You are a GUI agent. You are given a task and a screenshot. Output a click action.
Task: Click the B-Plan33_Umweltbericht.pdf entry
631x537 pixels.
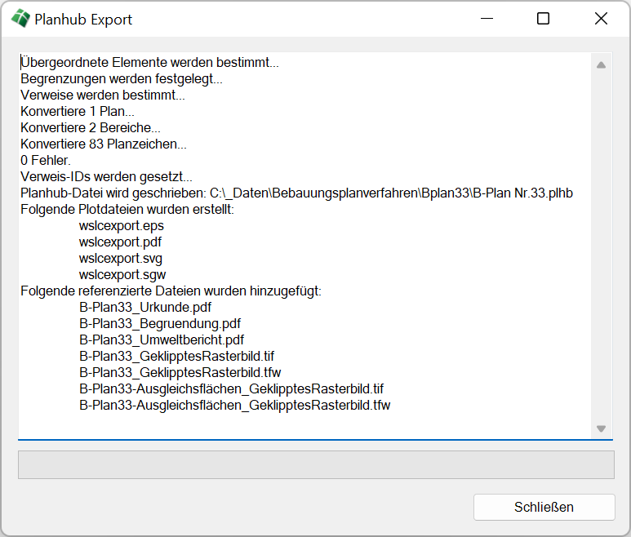[162, 340]
